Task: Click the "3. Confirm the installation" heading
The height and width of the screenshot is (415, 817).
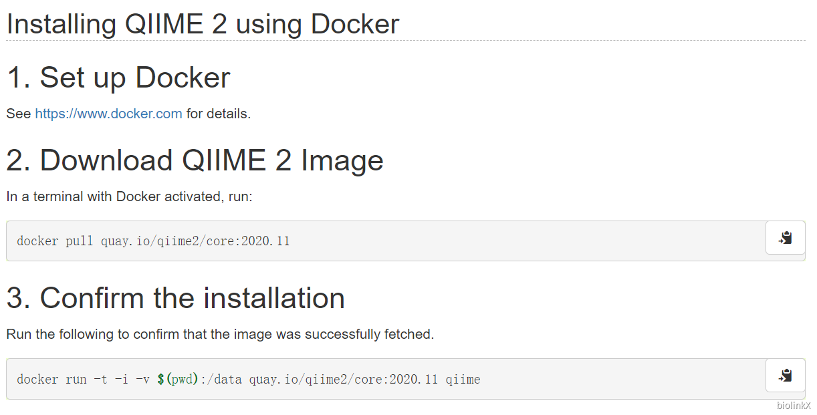Action: (x=175, y=298)
